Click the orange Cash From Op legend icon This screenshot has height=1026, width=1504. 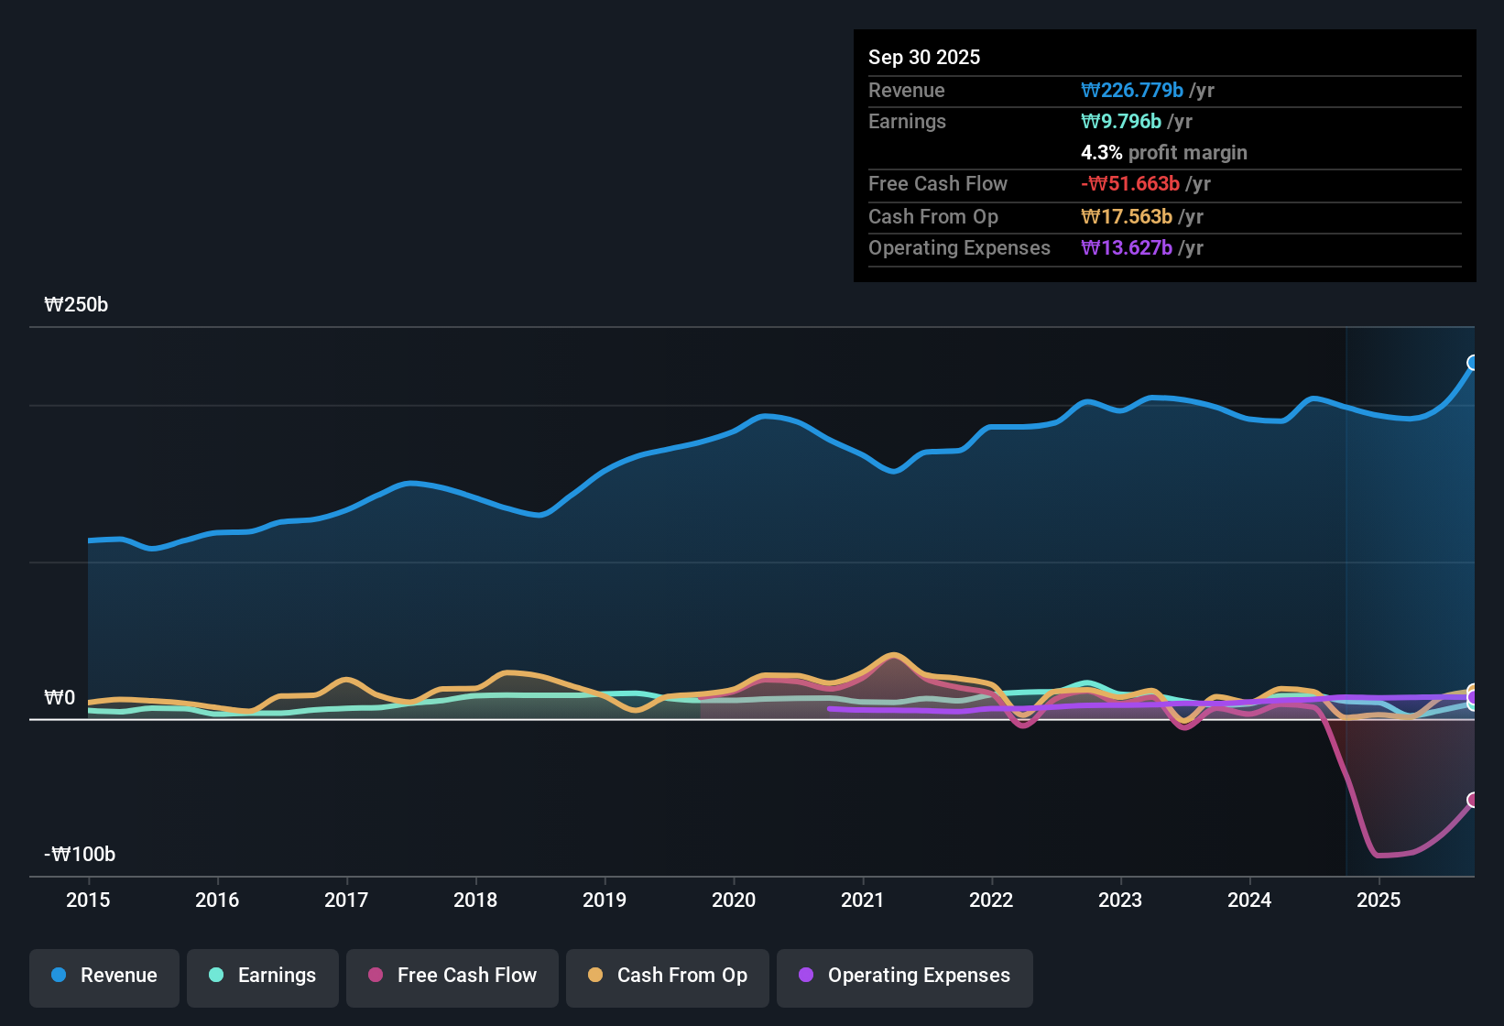[x=595, y=976]
